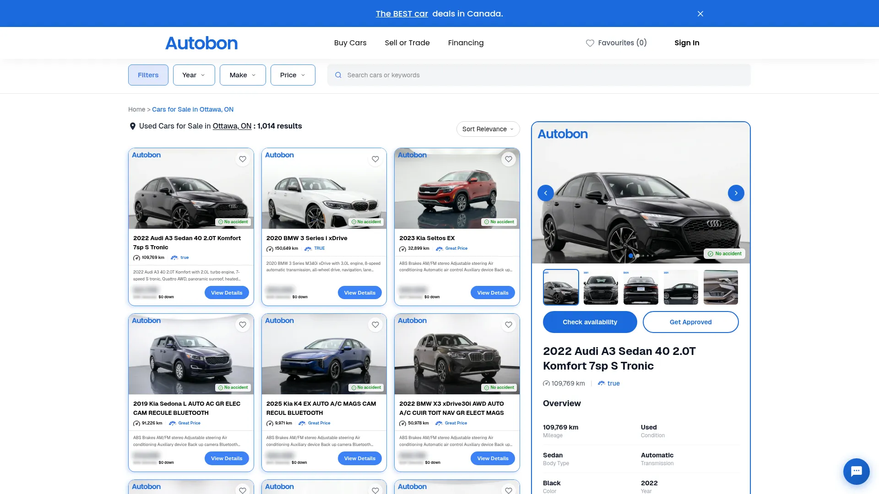Image resolution: width=879 pixels, height=494 pixels.
Task: Click '1,014 results' count text
Action: (279, 126)
